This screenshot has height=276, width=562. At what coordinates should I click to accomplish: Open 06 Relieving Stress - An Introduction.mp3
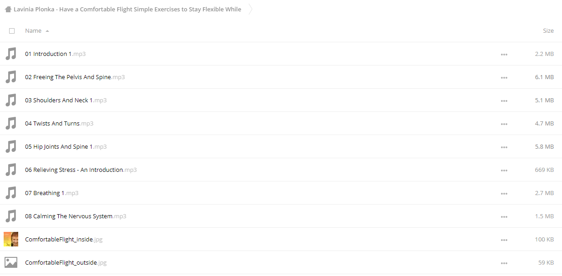click(81, 170)
